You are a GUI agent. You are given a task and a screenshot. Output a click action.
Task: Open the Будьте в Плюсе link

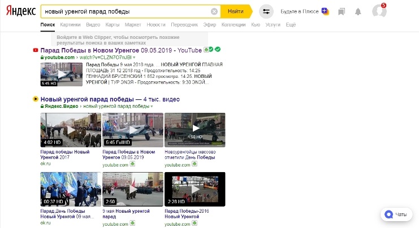(300, 11)
